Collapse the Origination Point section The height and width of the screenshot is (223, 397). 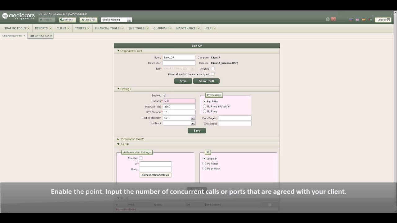click(197, 51)
